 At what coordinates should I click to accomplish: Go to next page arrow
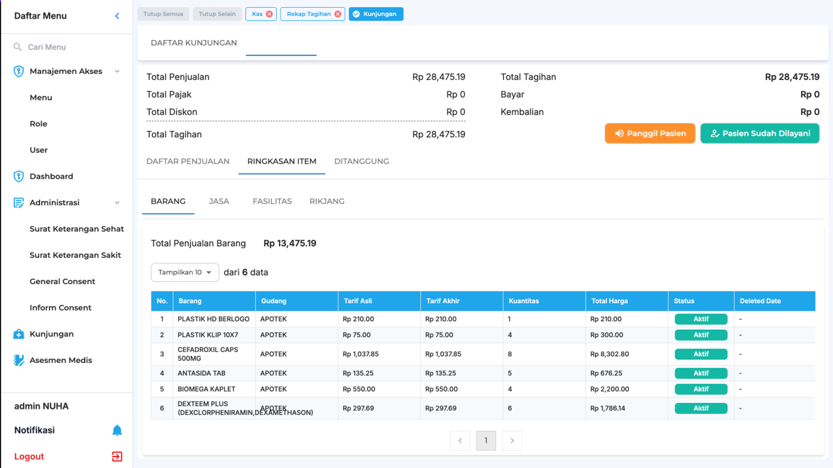[512, 440]
